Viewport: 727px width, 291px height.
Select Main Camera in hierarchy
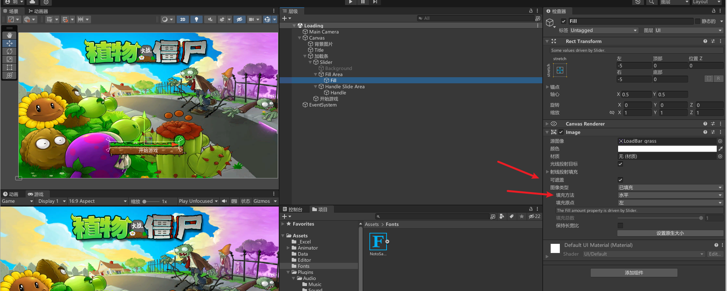tap(324, 32)
